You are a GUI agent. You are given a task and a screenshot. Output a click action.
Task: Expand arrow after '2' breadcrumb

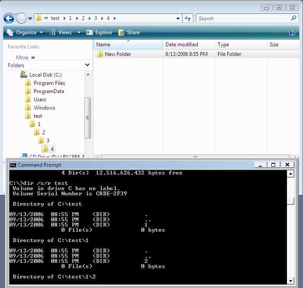90,18
